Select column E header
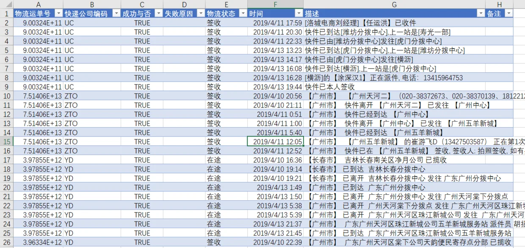The height and width of the screenshot is (248, 525). coord(227,4)
